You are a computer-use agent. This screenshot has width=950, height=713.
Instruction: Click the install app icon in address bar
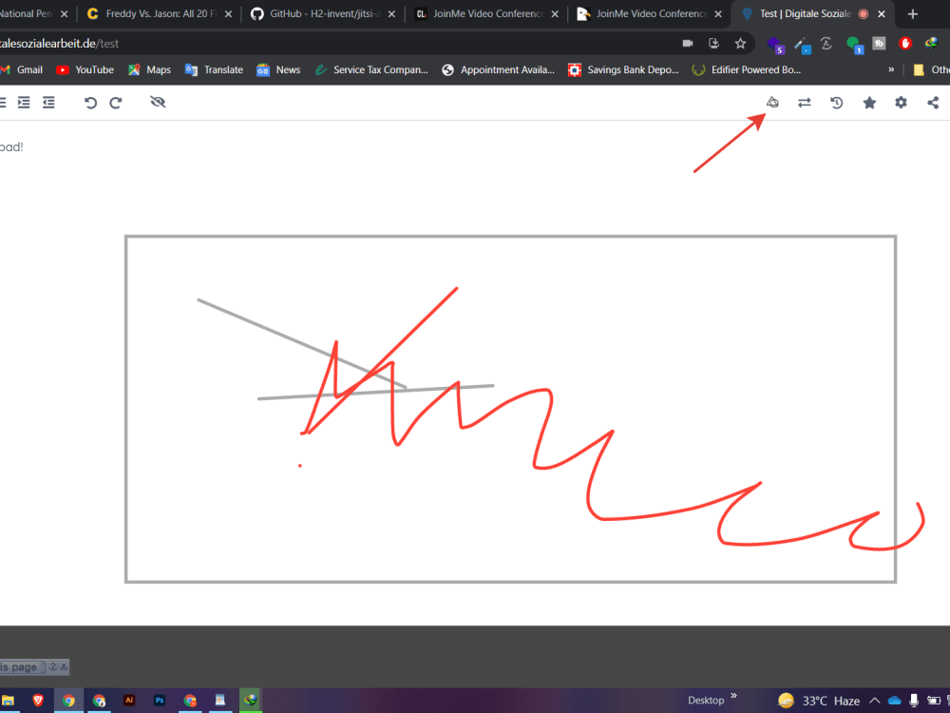(713, 43)
